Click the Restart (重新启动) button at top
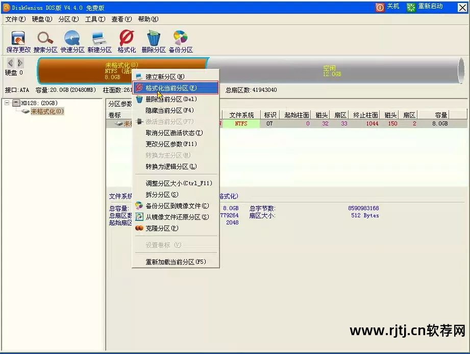The height and width of the screenshot is (354, 470). (x=425, y=7)
